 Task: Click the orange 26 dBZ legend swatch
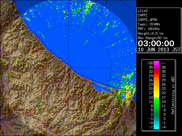click(156, 80)
